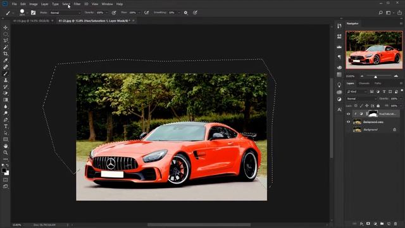Select the Magic Wand tool
This screenshot has width=405, height=228.
(x=6, y=47)
